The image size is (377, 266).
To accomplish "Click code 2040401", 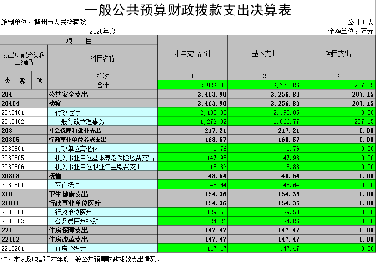I will click(x=13, y=112).
